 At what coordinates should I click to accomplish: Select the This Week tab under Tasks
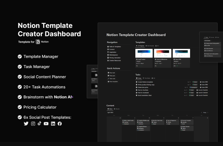coord(147,78)
